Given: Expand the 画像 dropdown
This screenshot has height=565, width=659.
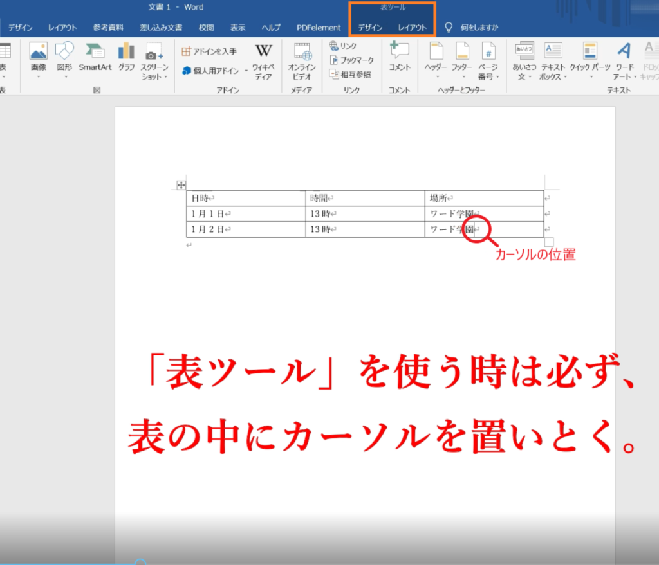Looking at the screenshot, I should (x=38, y=76).
